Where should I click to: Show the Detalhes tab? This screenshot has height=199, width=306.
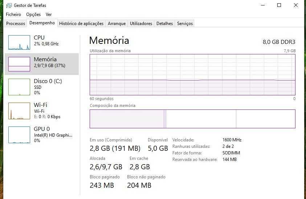(x=164, y=24)
